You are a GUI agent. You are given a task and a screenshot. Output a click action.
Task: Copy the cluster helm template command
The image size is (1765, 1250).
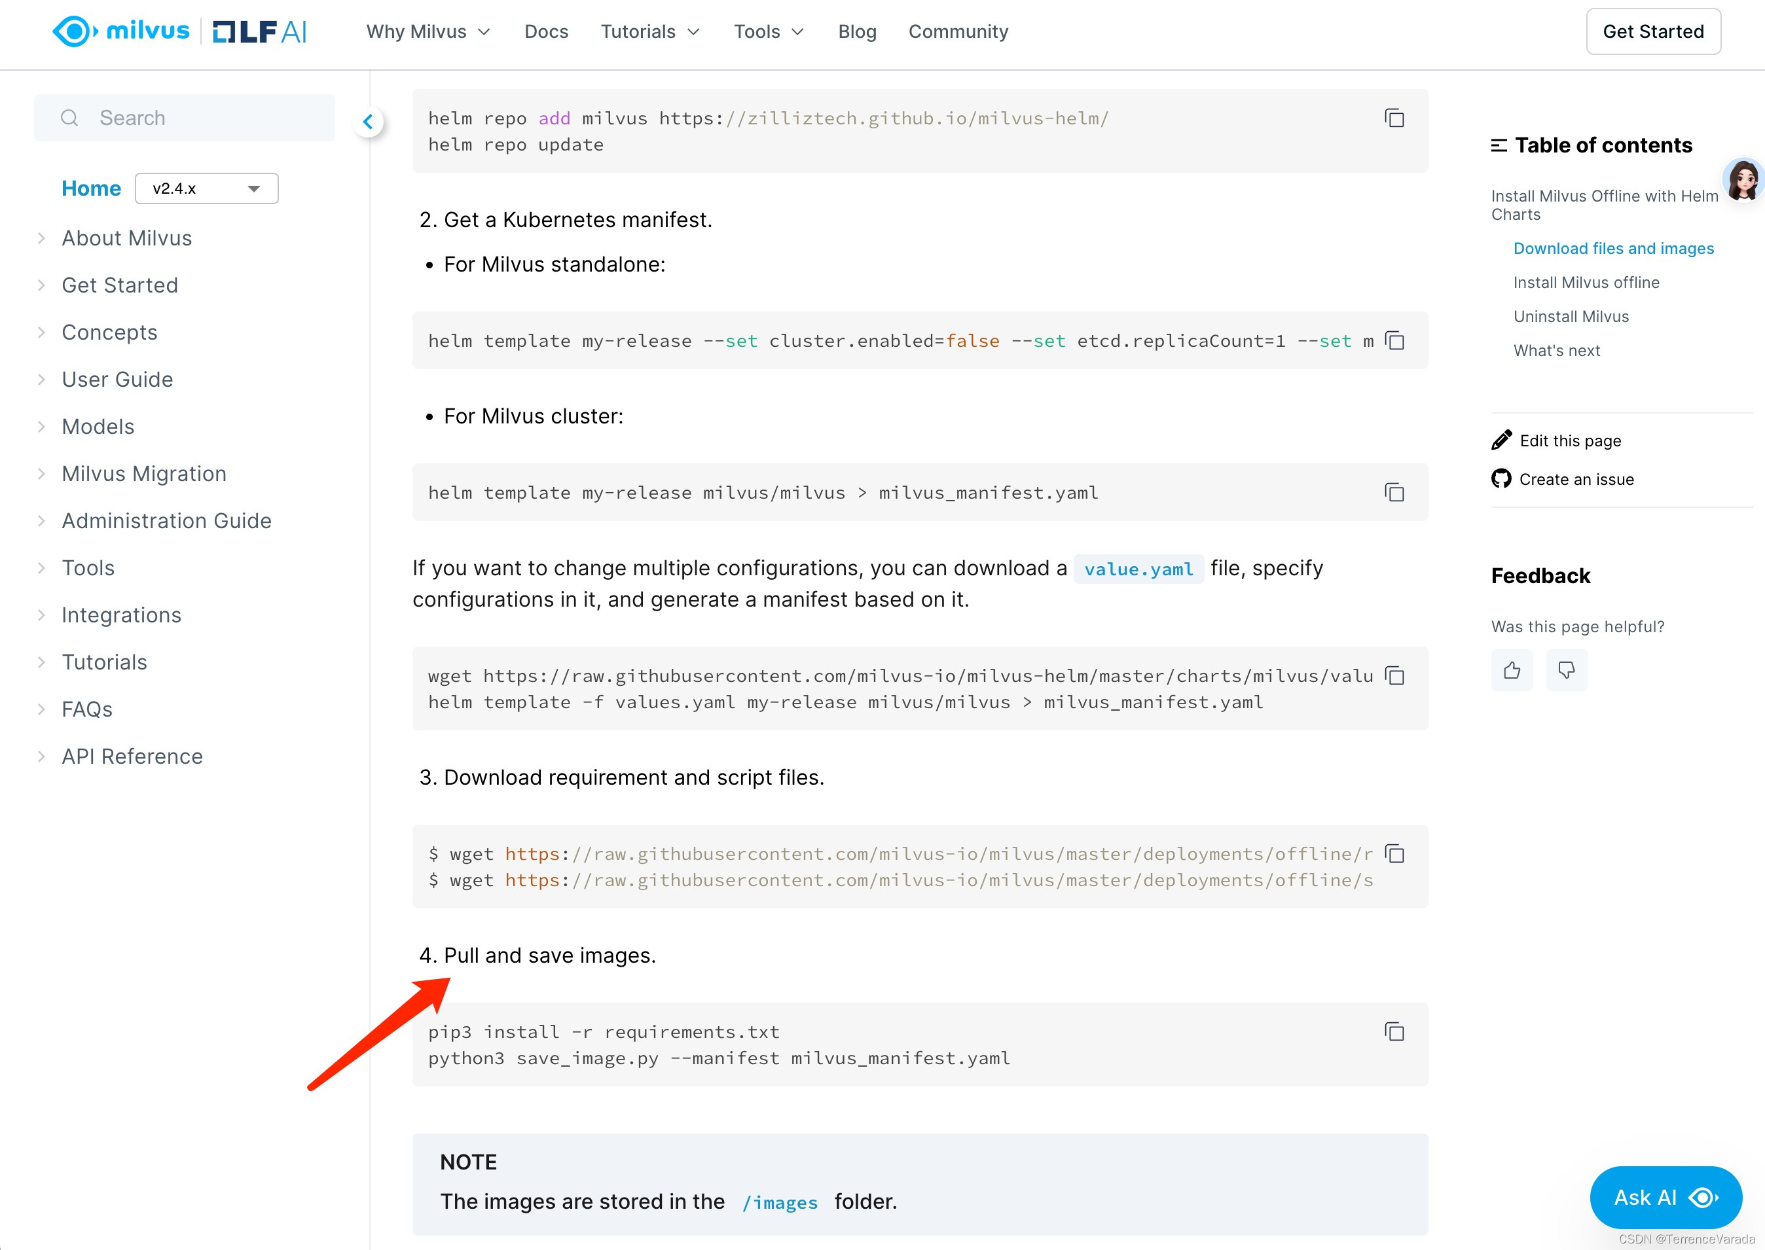point(1394,493)
